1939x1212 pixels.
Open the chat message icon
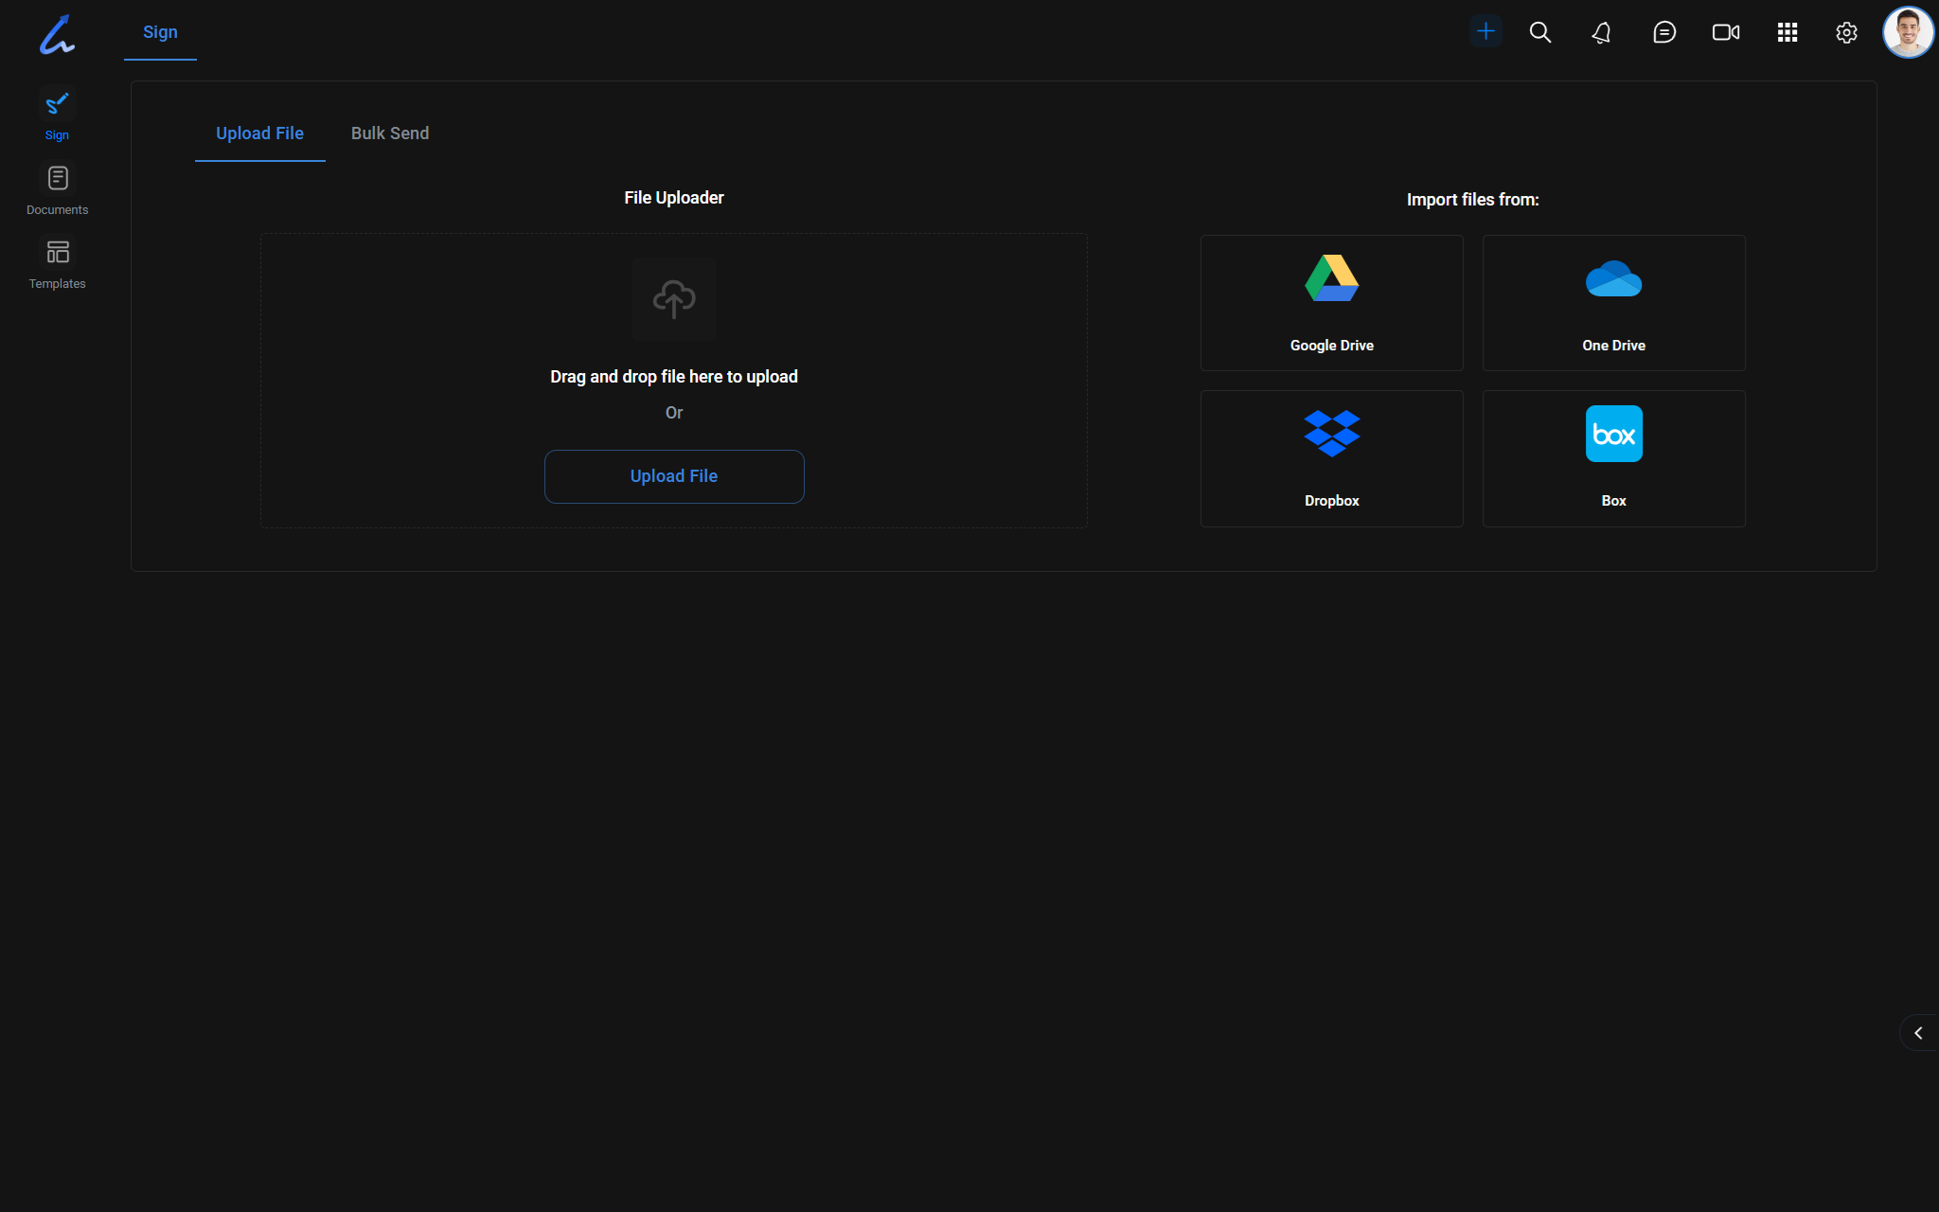pyautogui.click(x=1664, y=32)
